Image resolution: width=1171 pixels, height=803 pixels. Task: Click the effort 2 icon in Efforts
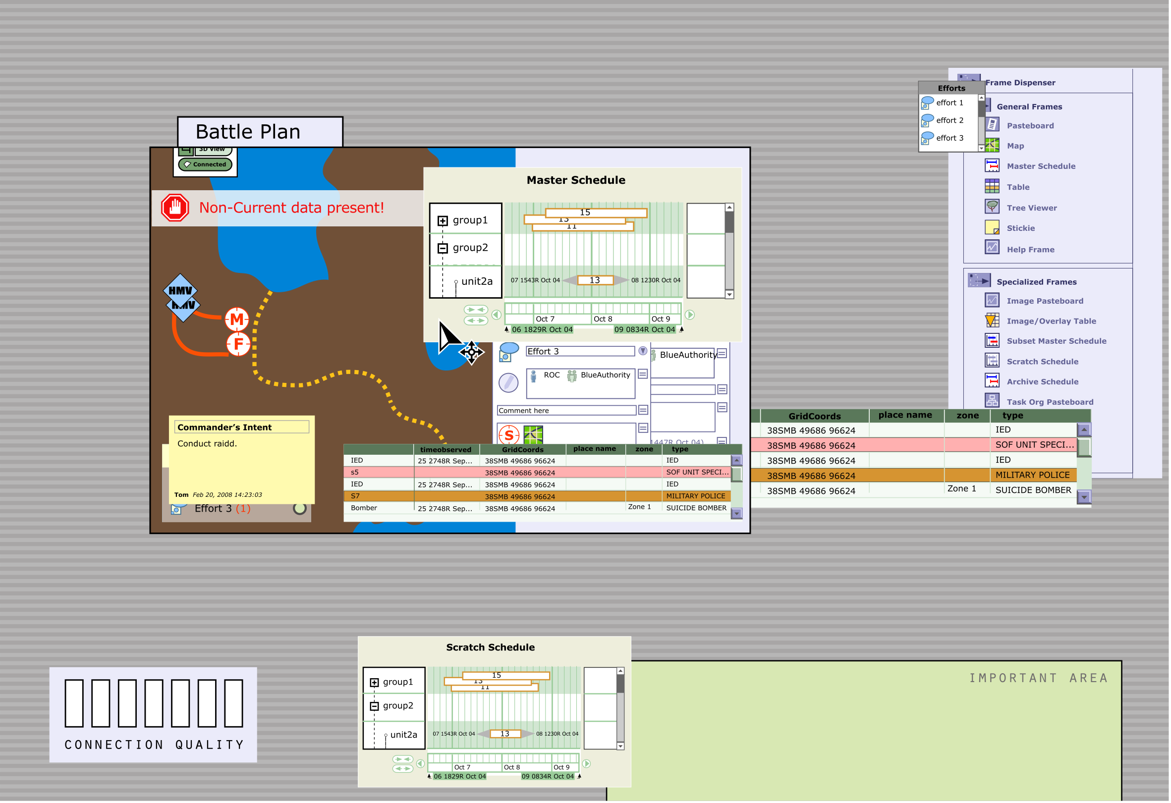pyautogui.click(x=928, y=120)
